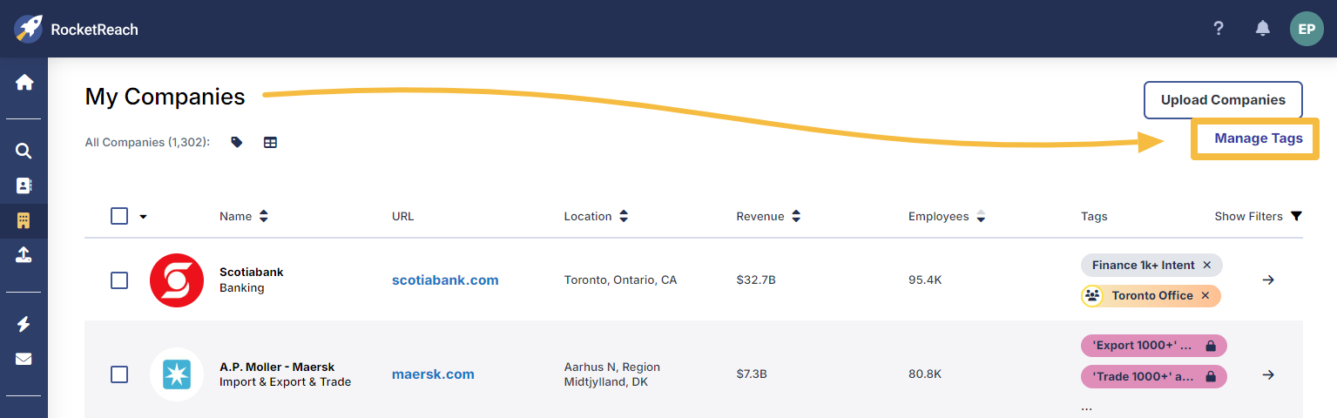The height and width of the screenshot is (418, 1337).
Task: Open the help question mark icon
Action: pos(1219,29)
